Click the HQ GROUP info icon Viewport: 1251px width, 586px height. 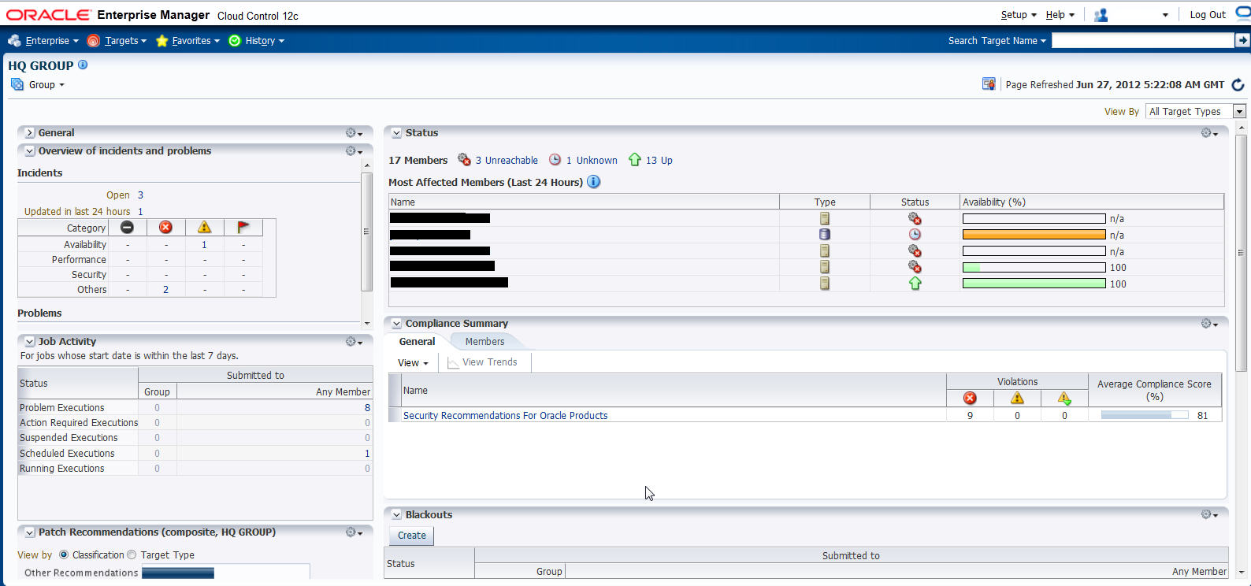[x=83, y=65]
